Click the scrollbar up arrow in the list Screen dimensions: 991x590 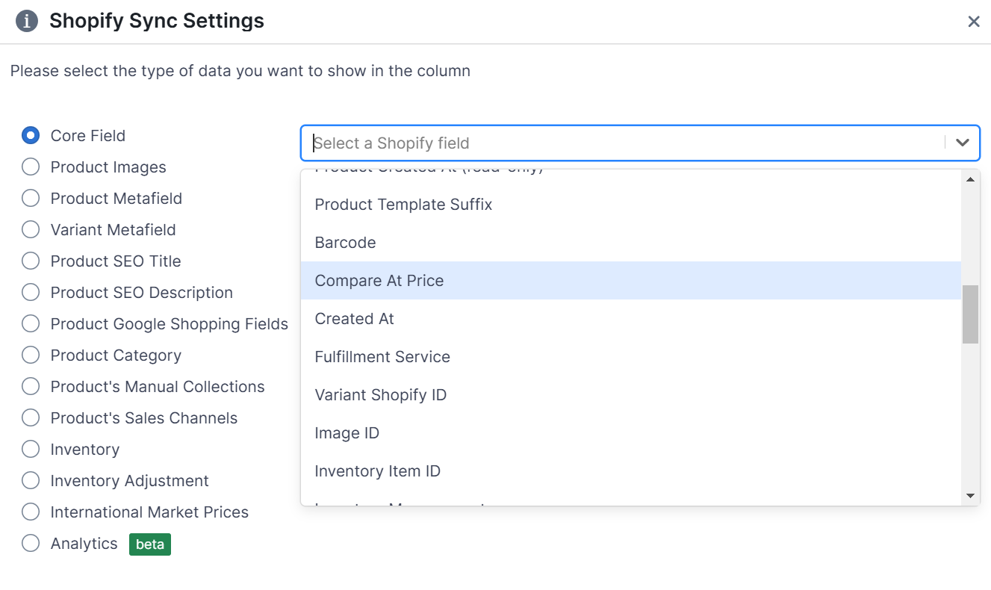coord(970,178)
